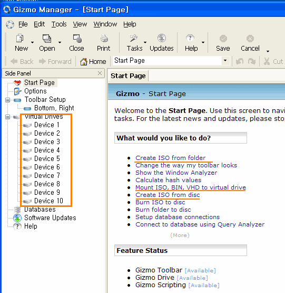
Task: Click Create ISO from disc link
Action: [x=168, y=195]
